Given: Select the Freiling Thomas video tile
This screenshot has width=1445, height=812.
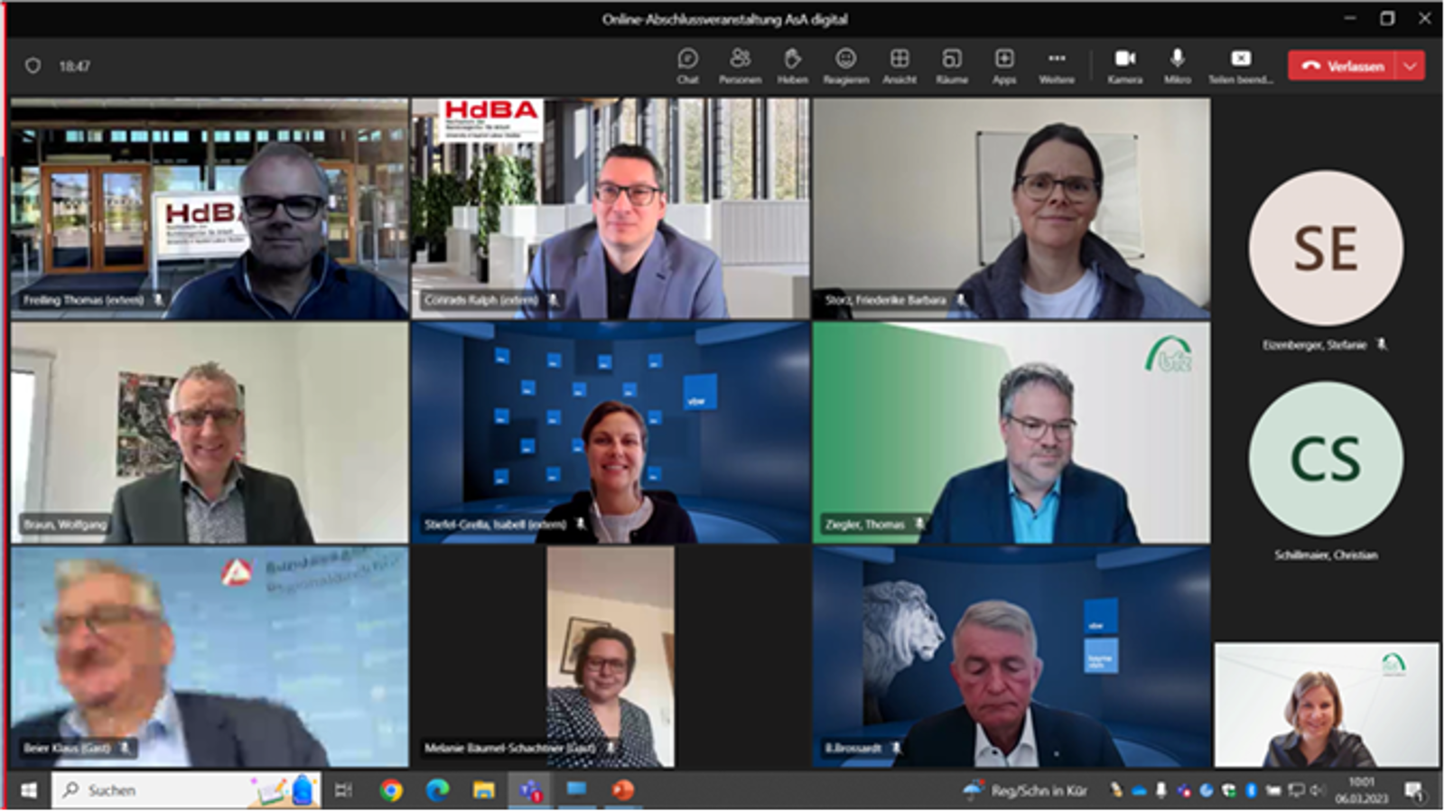Looking at the screenshot, I should point(210,209).
